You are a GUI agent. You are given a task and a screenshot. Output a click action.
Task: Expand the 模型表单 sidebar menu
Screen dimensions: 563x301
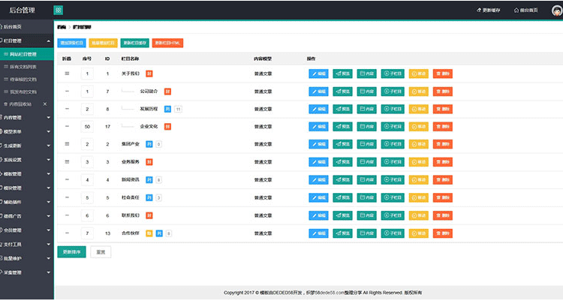[27, 131]
